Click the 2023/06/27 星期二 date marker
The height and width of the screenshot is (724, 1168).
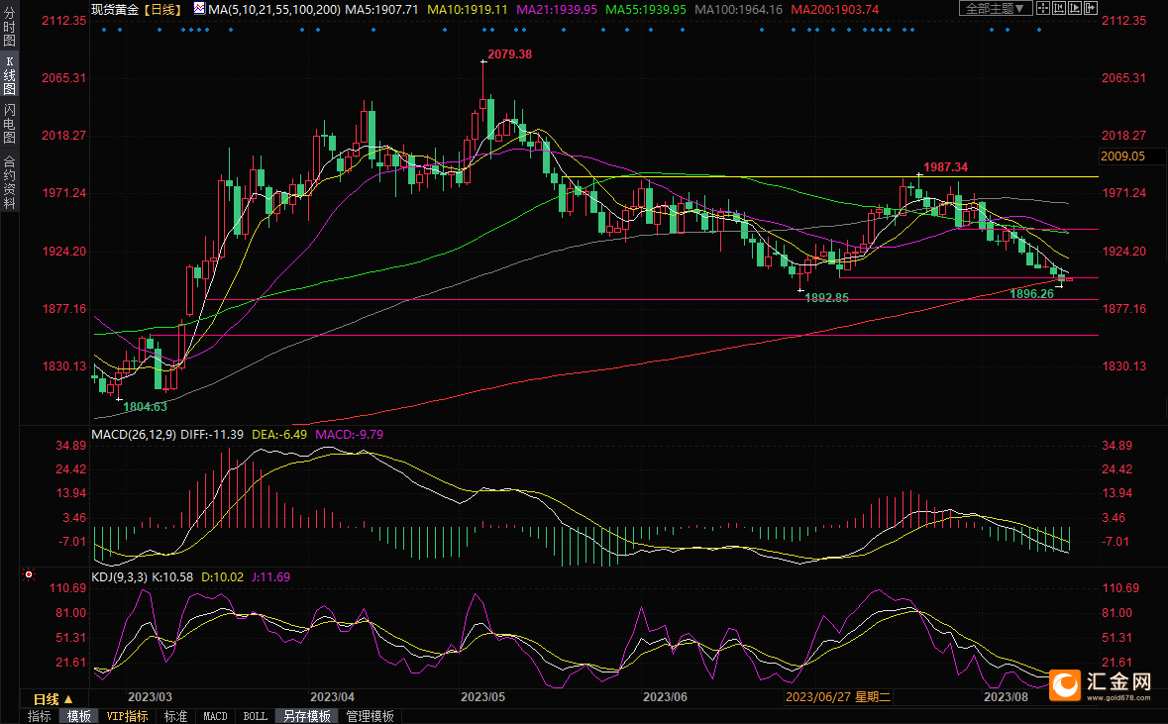[x=838, y=697]
